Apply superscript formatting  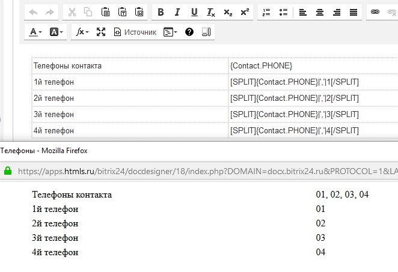[245, 12]
